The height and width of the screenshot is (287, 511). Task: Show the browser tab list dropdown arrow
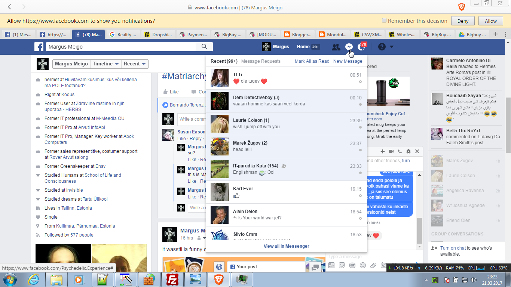[x=505, y=34]
